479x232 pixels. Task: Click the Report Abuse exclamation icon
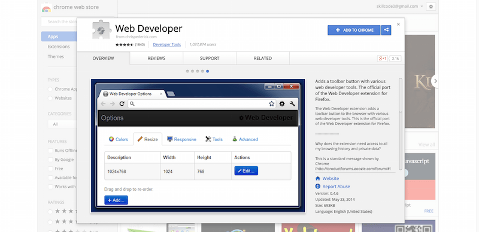(x=318, y=186)
